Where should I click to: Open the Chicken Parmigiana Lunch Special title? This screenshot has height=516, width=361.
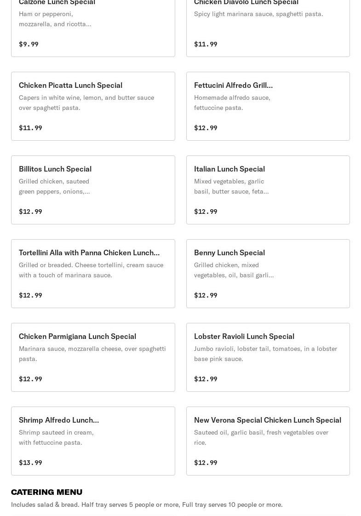77,336
